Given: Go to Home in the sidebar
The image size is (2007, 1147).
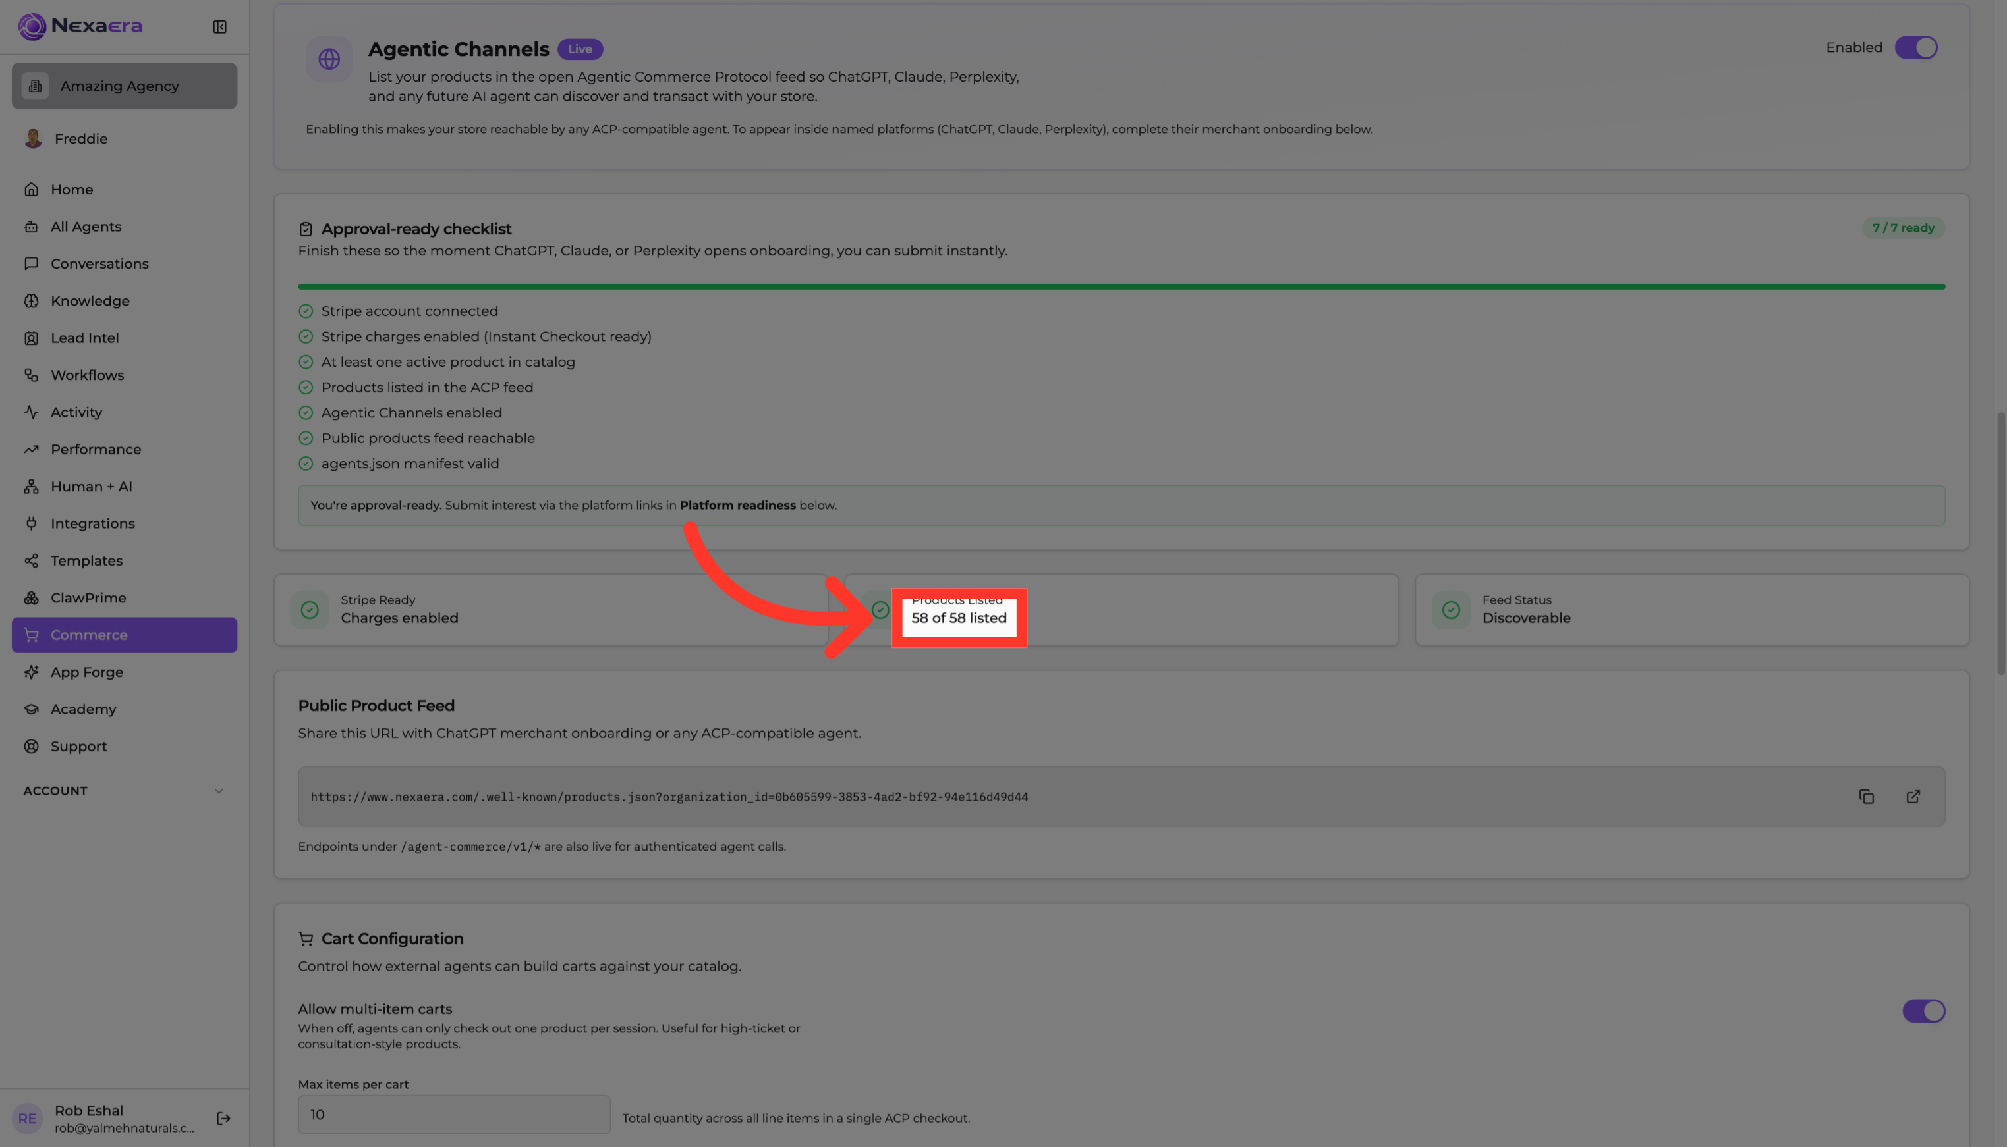Looking at the screenshot, I should click(x=125, y=189).
